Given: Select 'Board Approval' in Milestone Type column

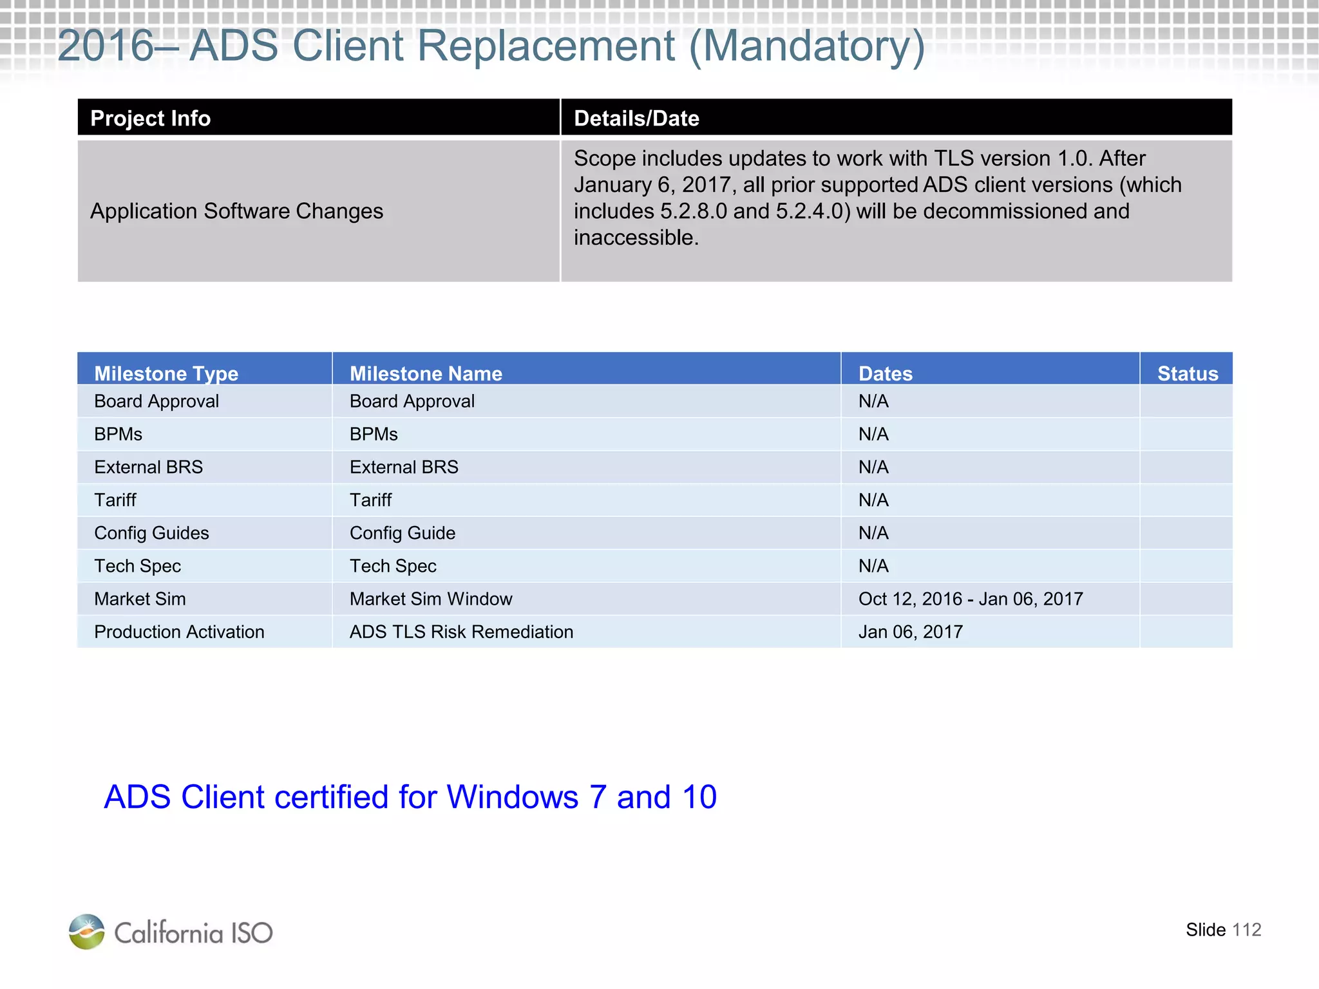Looking at the screenshot, I should (x=157, y=401).
